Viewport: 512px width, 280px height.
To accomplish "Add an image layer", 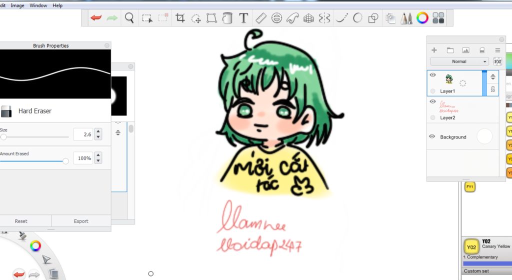I will [x=465, y=50].
